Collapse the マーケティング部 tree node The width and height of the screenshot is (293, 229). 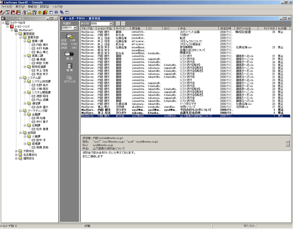21,111
